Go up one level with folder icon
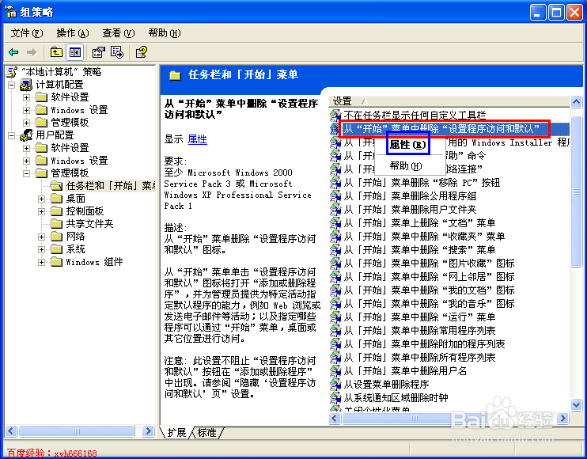 pos(56,52)
